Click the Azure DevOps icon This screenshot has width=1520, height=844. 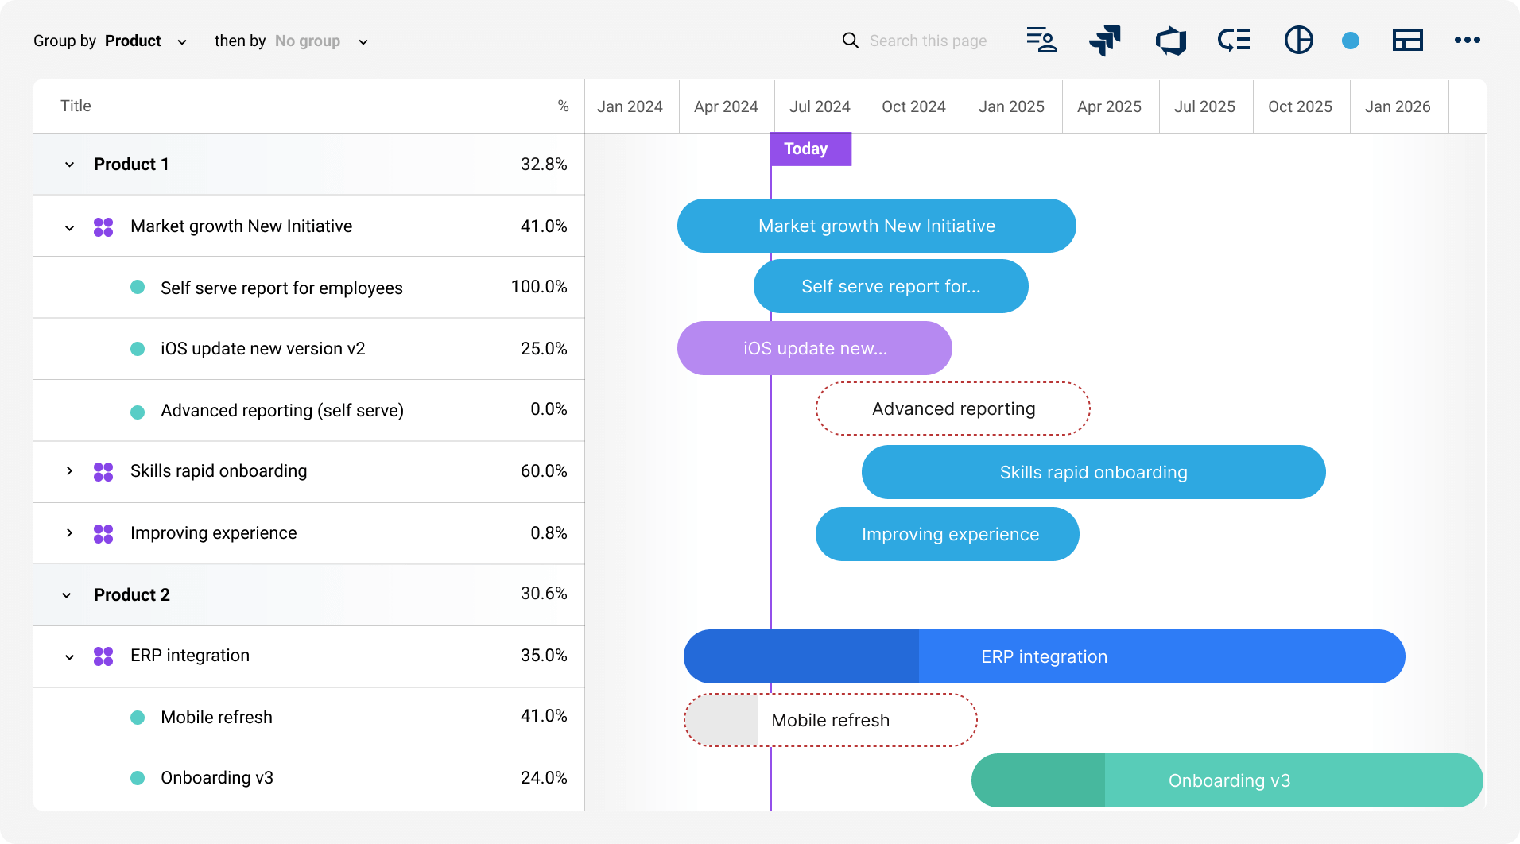[1170, 40]
